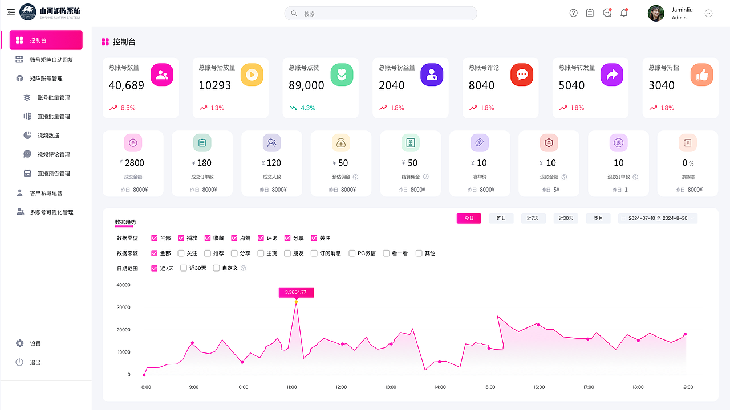Click the 山河矩阵系统 logo
Image resolution: width=730 pixels, height=410 pixels.
coord(50,12)
